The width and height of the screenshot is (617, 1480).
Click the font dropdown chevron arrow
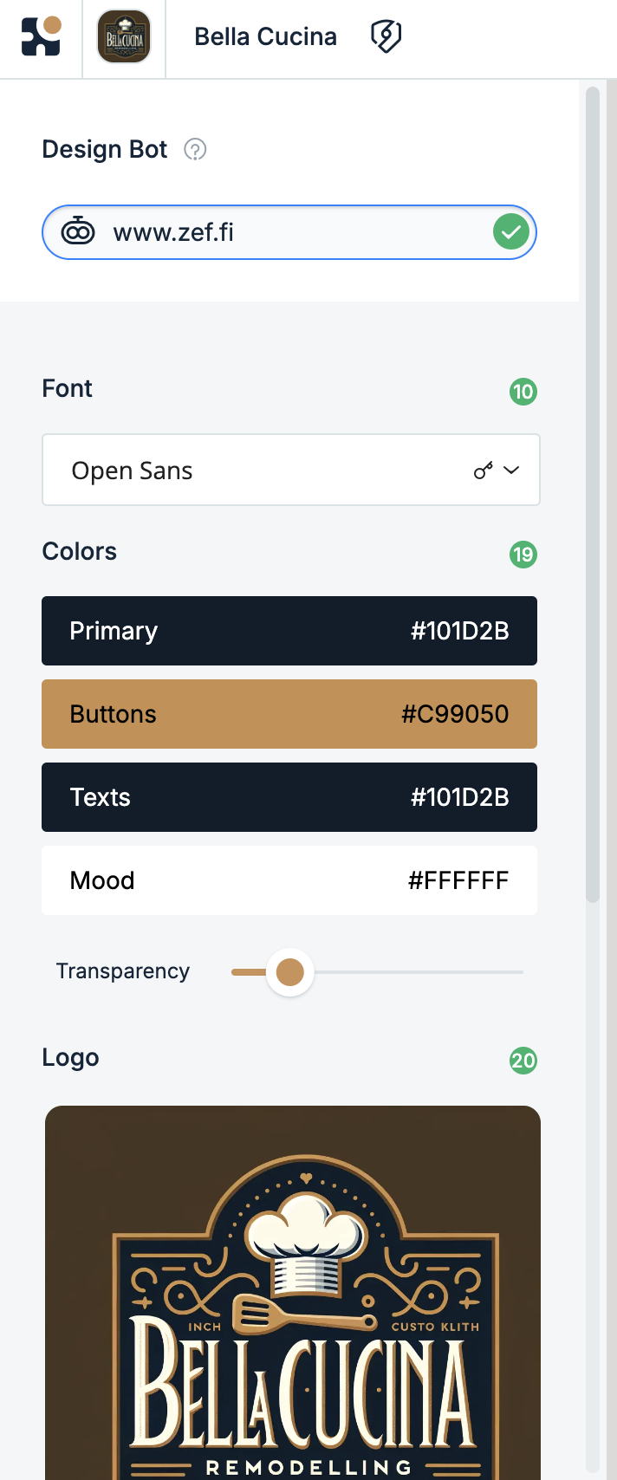(x=511, y=470)
